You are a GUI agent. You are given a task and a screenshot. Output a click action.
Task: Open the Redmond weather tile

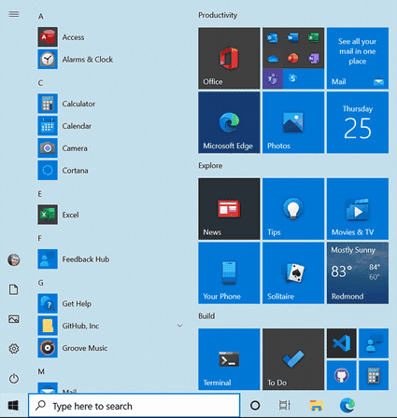358,273
